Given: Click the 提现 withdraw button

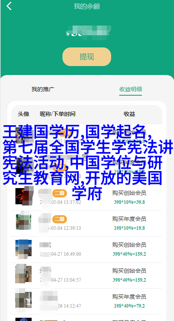Looking at the screenshot, I should (87, 57).
